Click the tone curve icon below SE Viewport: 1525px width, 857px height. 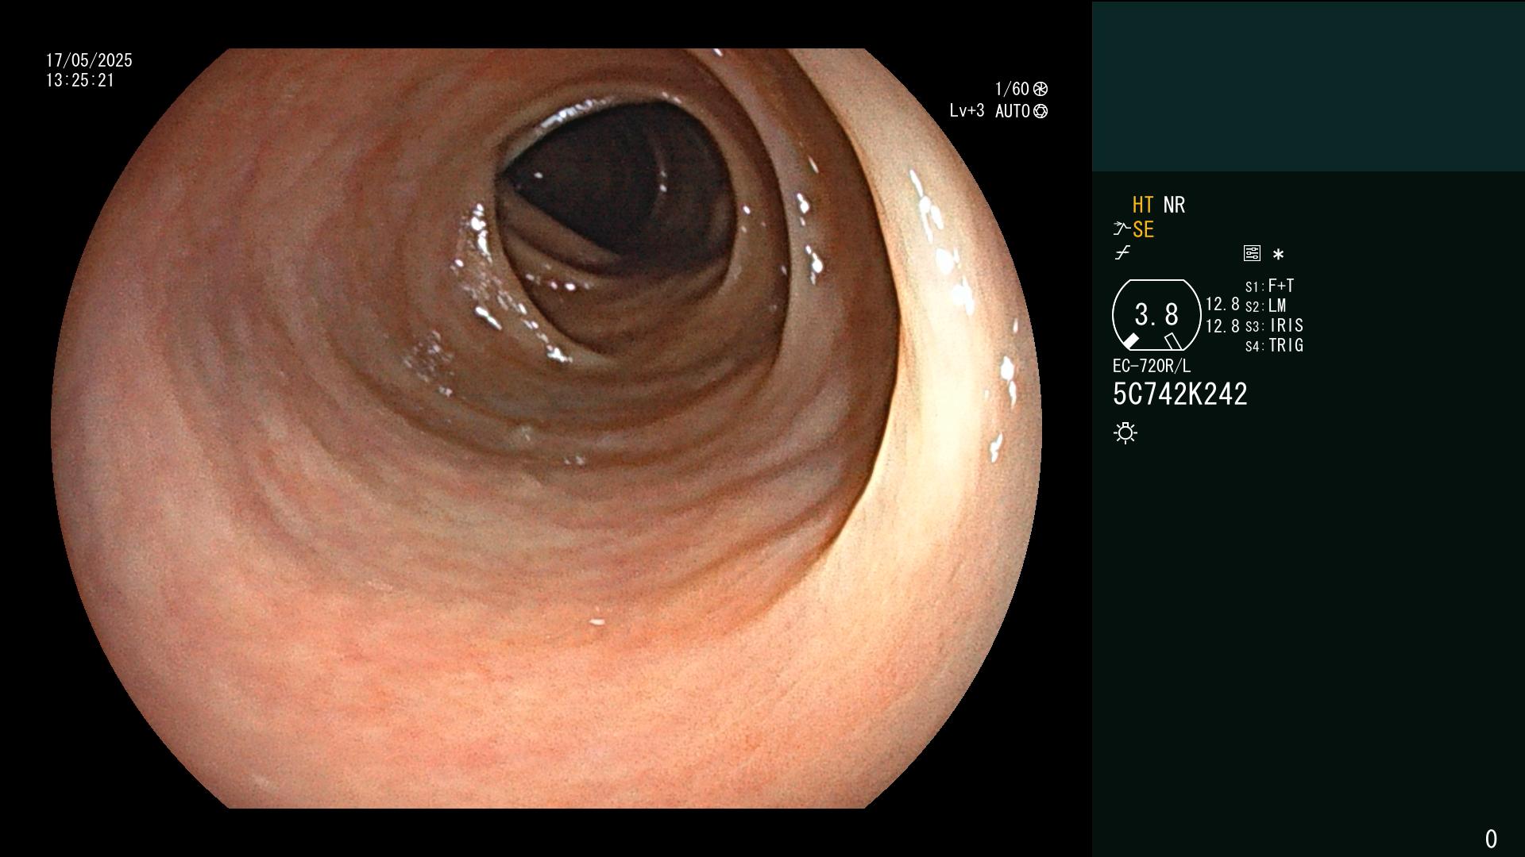tap(1122, 253)
